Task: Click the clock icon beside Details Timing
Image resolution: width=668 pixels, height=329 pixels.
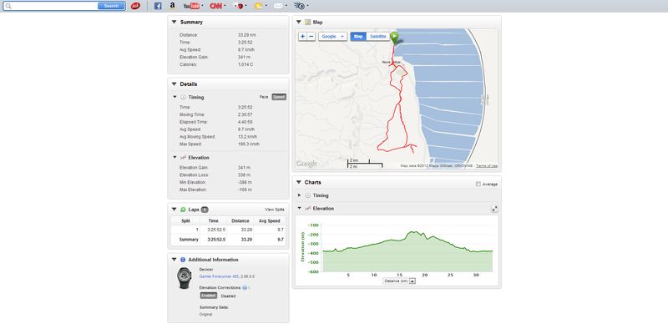Action: tap(183, 97)
